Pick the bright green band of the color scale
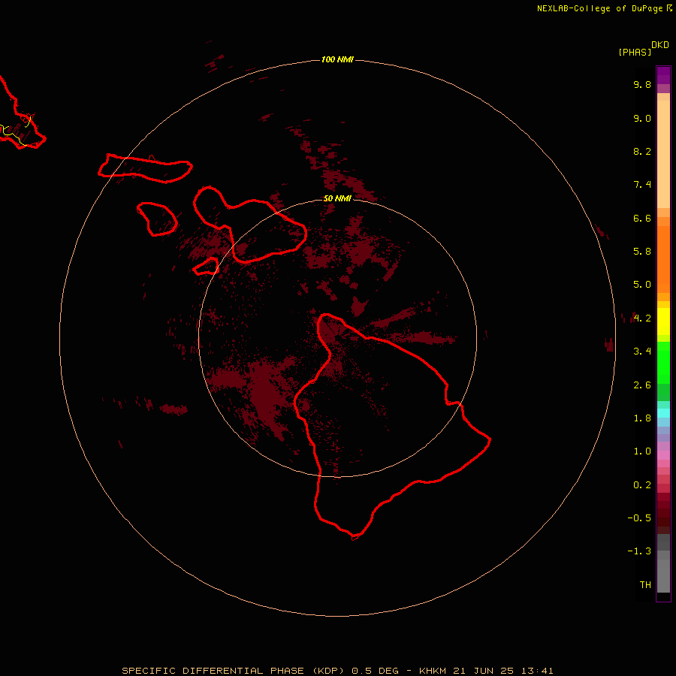676x676 pixels. [x=663, y=363]
